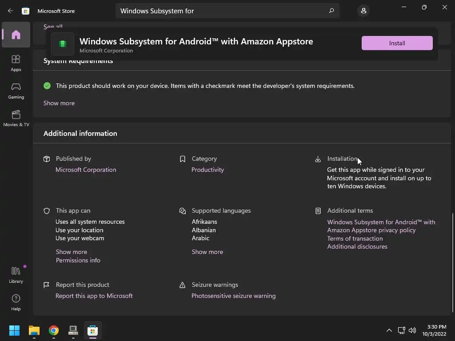This screenshot has height=341, width=455.
Task: Open volume control tray icon
Action: (x=412, y=330)
